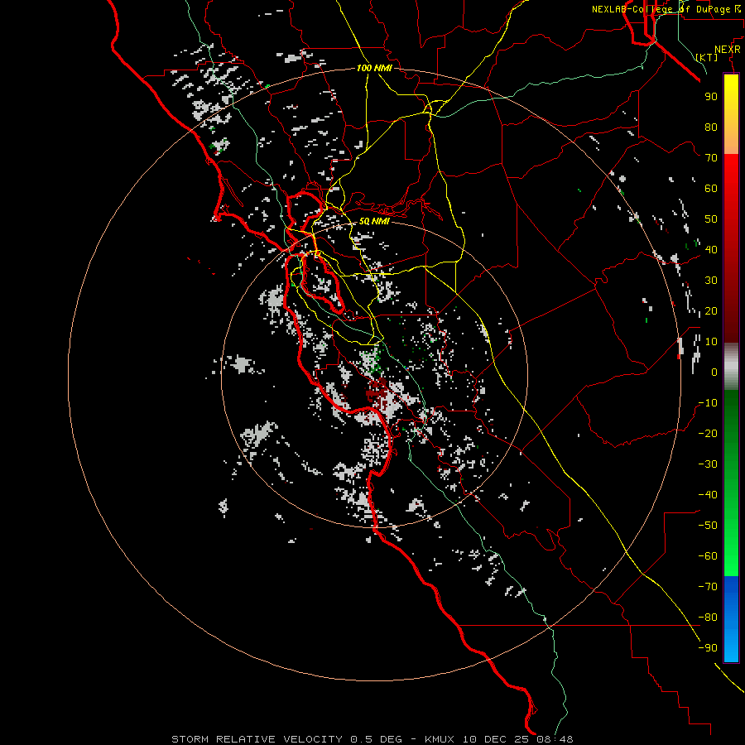Image resolution: width=745 pixels, height=745 pixels.
Task: Click the -20 label on the velocity scale
Action: [708, 434]
